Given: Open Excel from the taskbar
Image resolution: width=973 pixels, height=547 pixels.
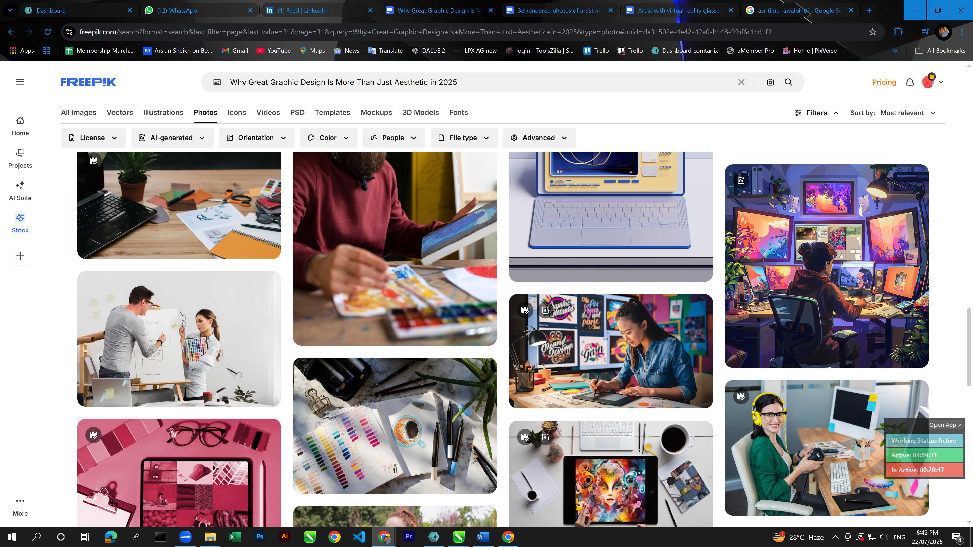Looking at the screenshot, I should (x=235, y=536).
